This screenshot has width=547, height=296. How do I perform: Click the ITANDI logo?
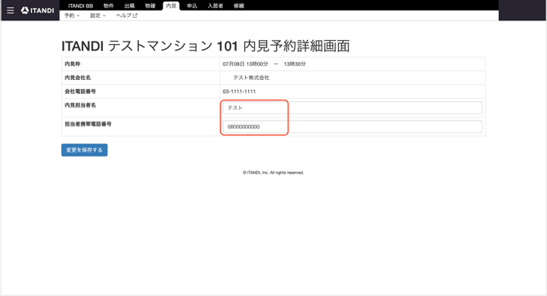coord(38,11)
